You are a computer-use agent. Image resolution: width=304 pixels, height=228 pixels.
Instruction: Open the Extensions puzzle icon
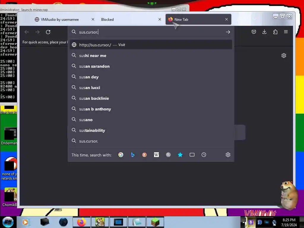pos(275,32)
